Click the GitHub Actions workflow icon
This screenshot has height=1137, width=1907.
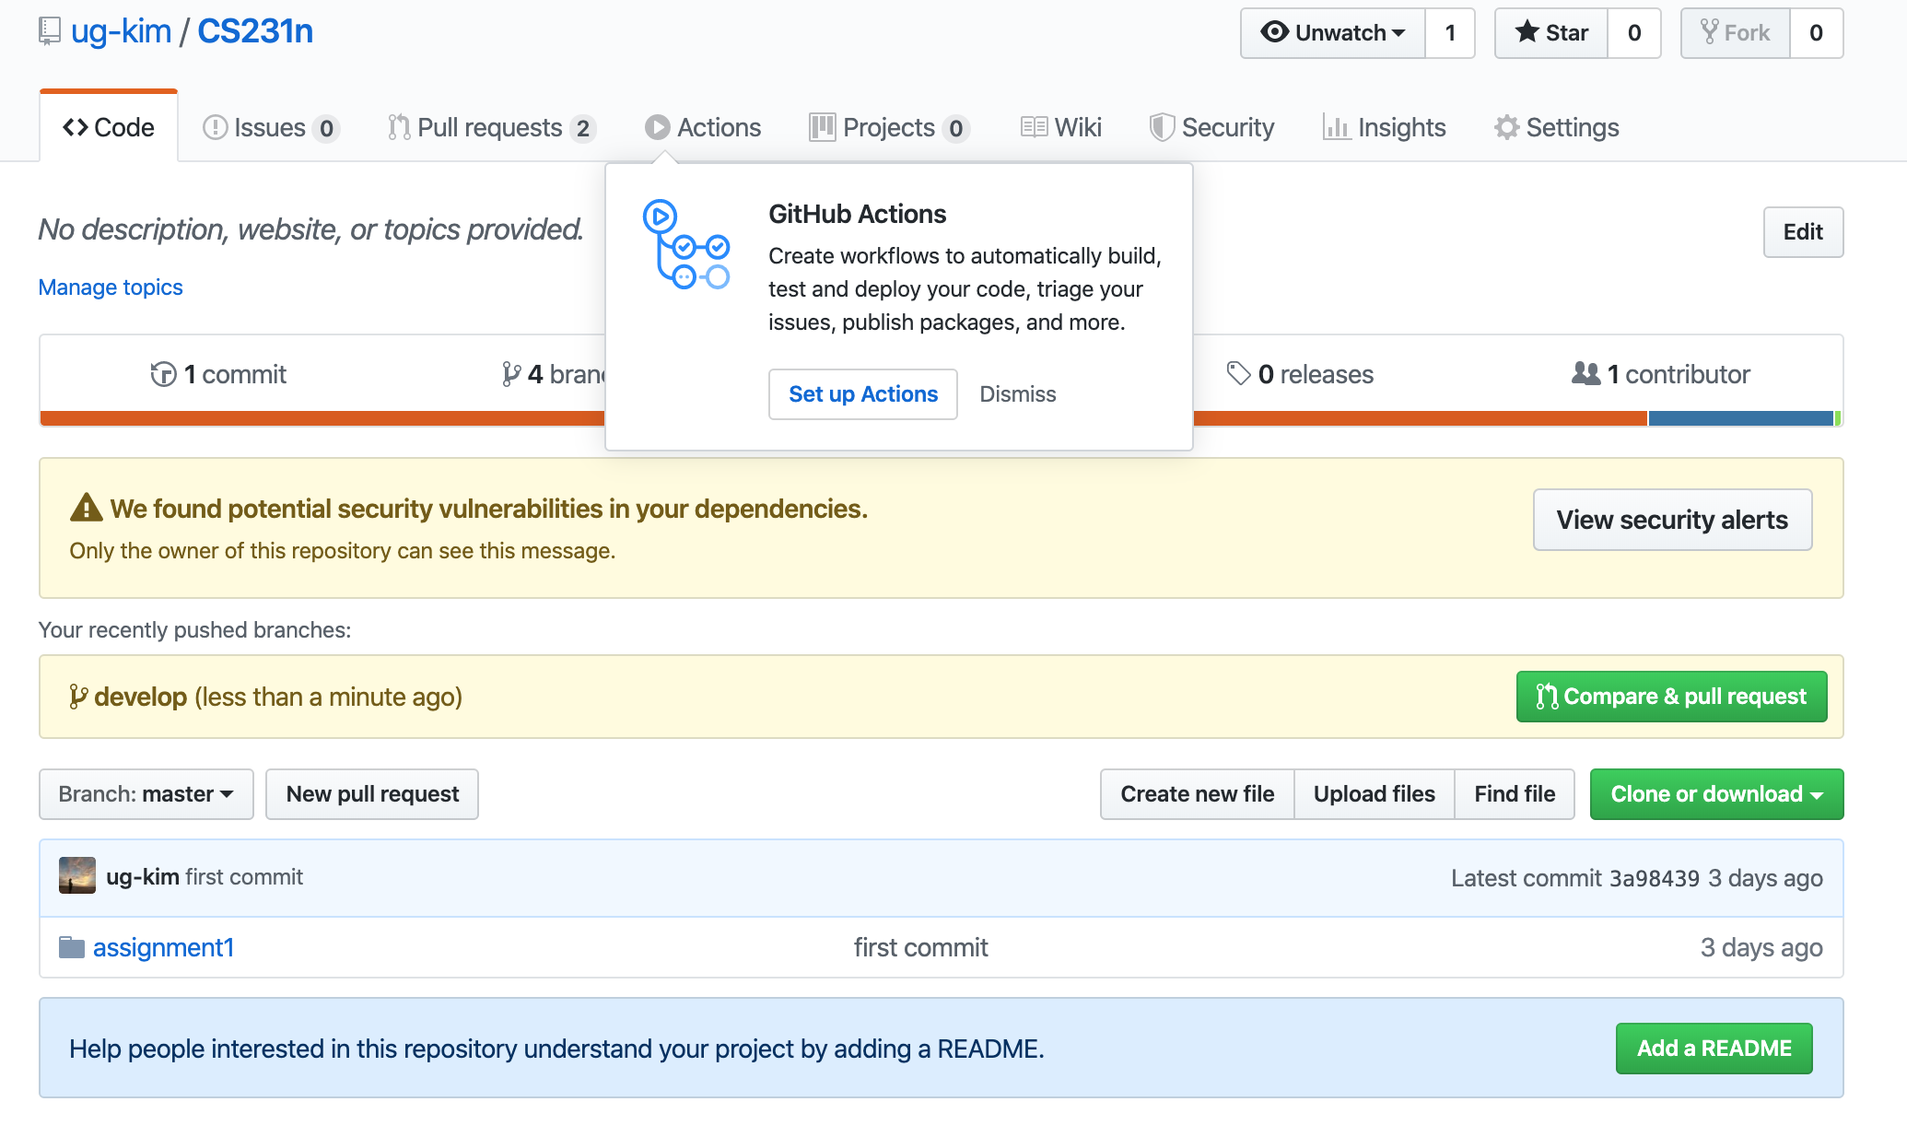686,244
